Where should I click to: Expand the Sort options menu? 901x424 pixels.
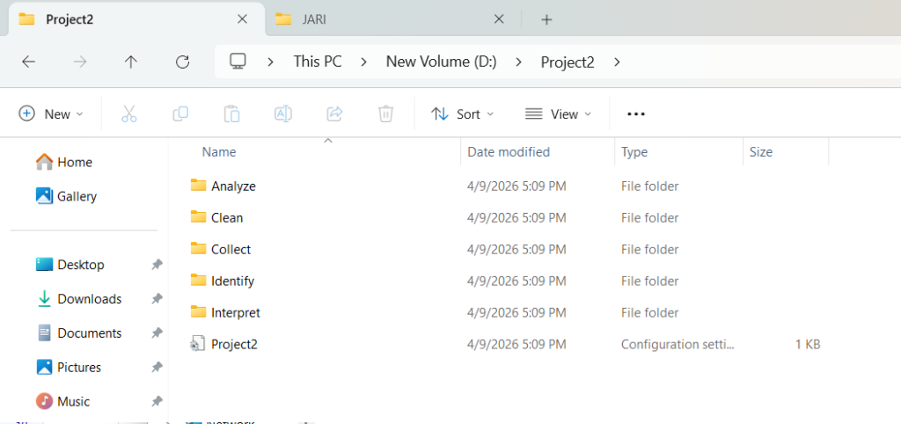[463, 113]
